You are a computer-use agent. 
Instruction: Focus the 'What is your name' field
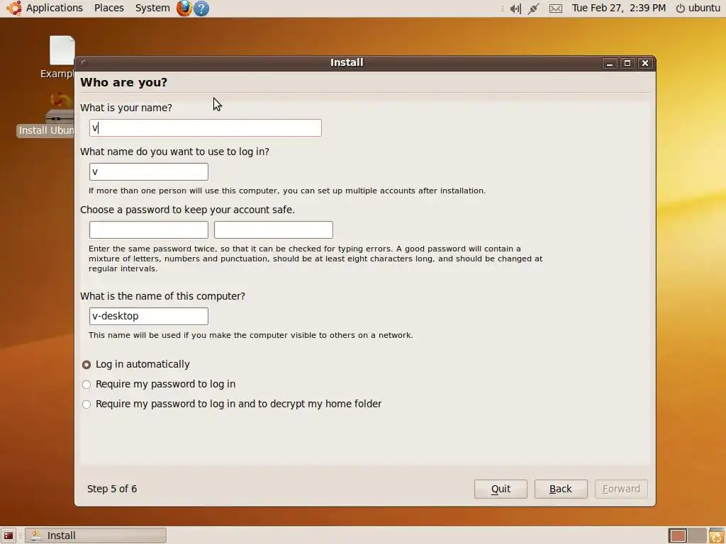tap(205, 127)
